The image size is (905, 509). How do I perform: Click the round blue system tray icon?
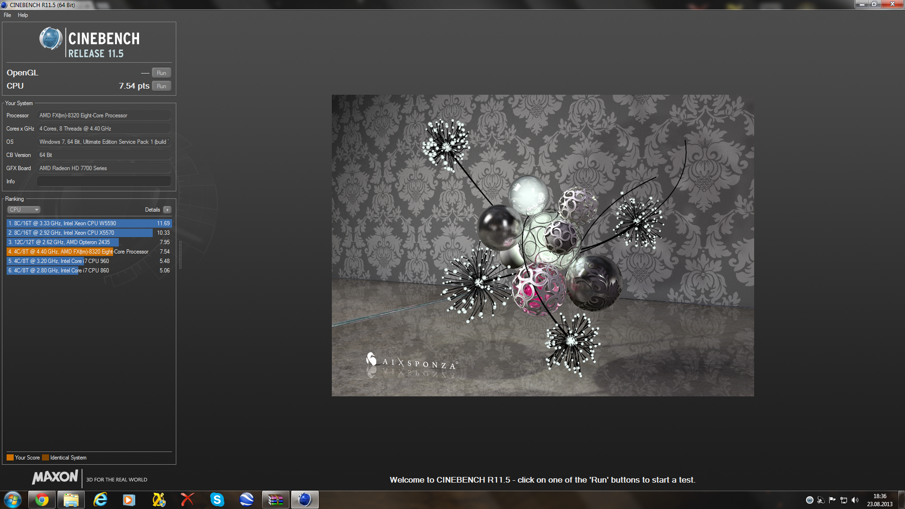pyautogui.click(x=810, y=500)
